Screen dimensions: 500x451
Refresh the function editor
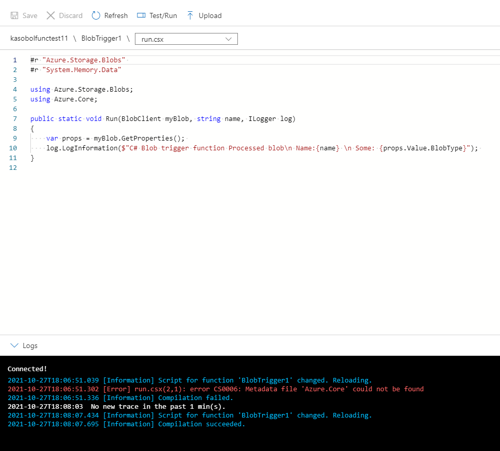pyautogui.click(x=109, y=15)
